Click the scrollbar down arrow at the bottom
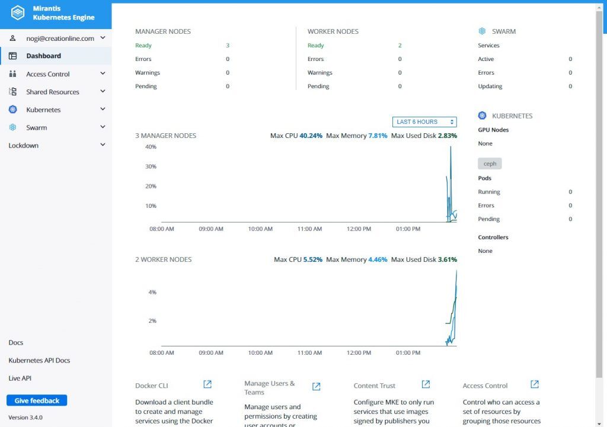Viewport: 607px width, 427px height. tap(599, 424)
